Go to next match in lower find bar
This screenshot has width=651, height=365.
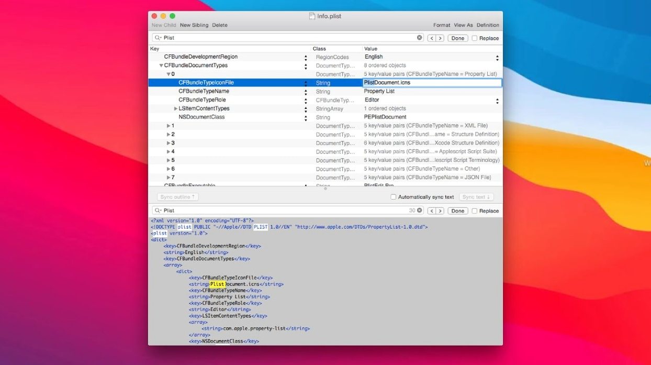pyautogui.click(x=440, y=211)
